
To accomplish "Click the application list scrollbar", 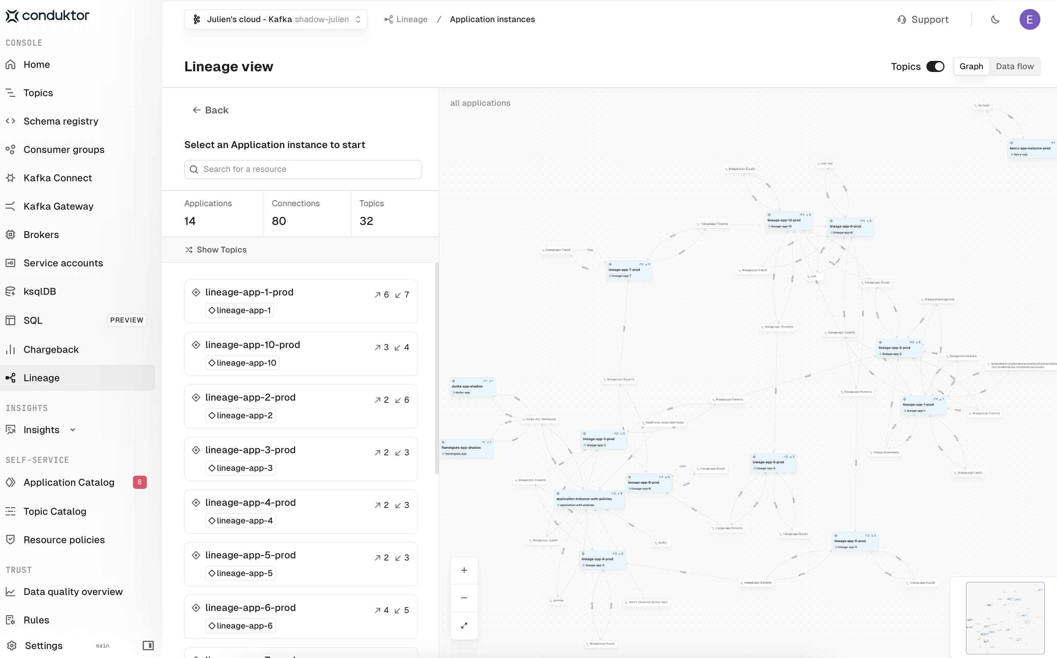I will point(437,368).
